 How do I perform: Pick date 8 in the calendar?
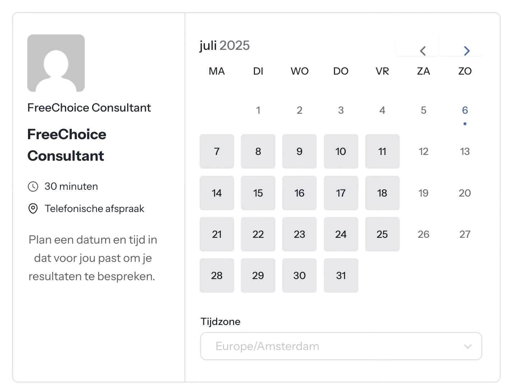click(258, 151)
